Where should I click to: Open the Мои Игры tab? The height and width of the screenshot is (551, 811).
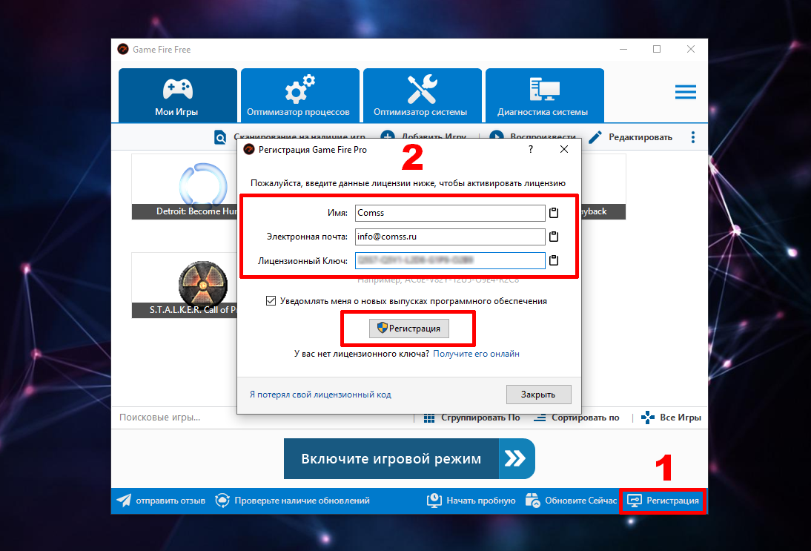point(177,95)
